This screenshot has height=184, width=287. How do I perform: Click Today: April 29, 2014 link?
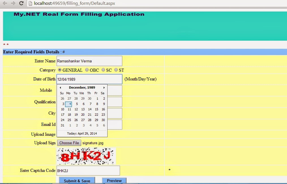(x=82, y=133)
